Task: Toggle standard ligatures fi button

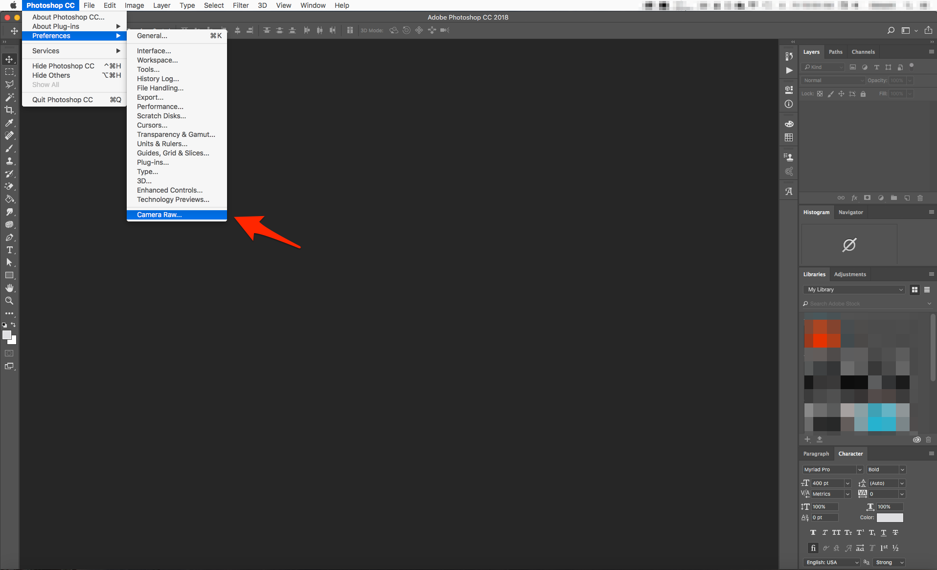Action: [813, 548]
